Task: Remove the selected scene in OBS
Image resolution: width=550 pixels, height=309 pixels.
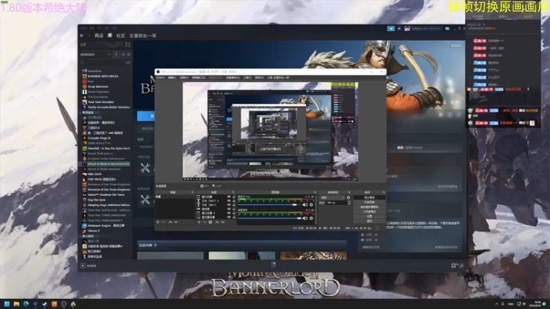Action: pos(164,222)
